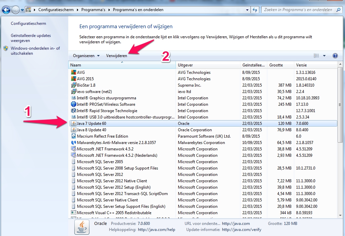Select the Malwarebytes Anti-Malware icon
This screenshot has width=345, height=236.
click(x=74, y=143)
